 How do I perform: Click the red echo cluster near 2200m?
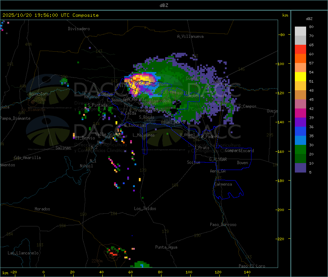[x=113, y=253]
